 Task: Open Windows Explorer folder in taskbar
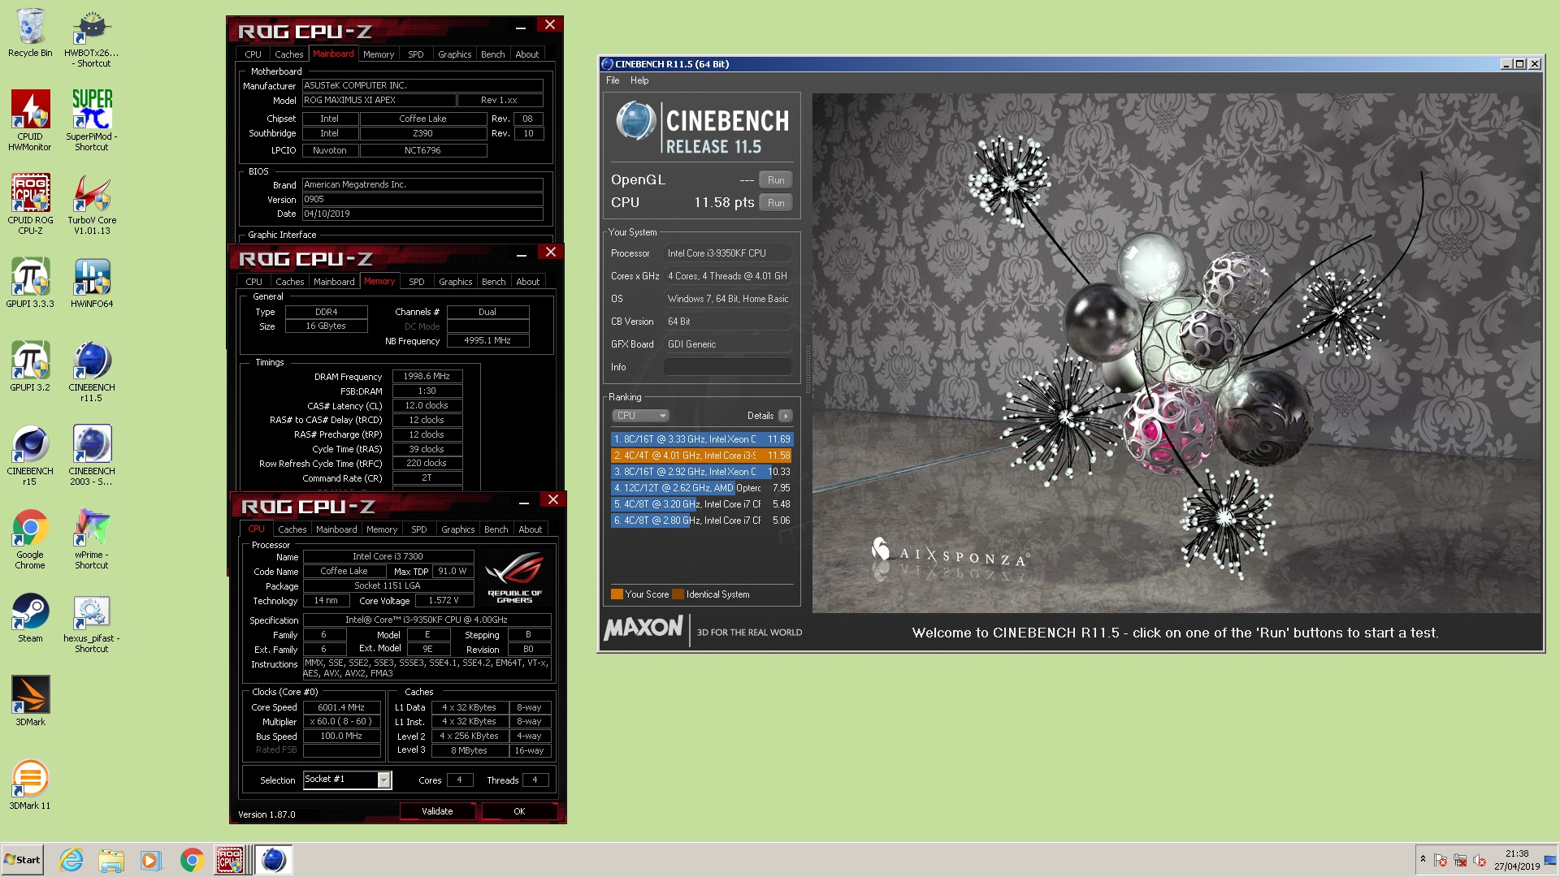click(111, 860)
